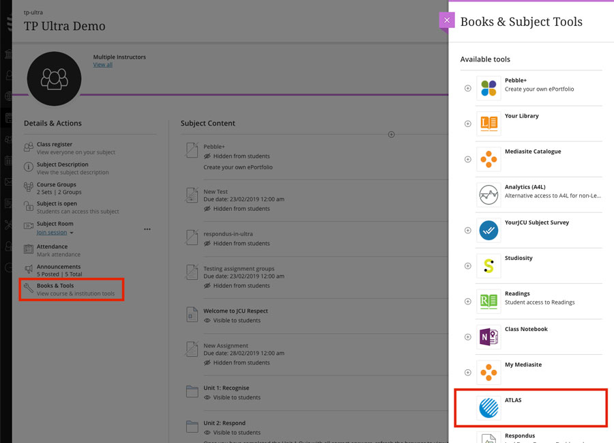This screenshot has width=614, height=443.
Task: Open the ATLAS tool icon
Action: click(x=488, y=408)
